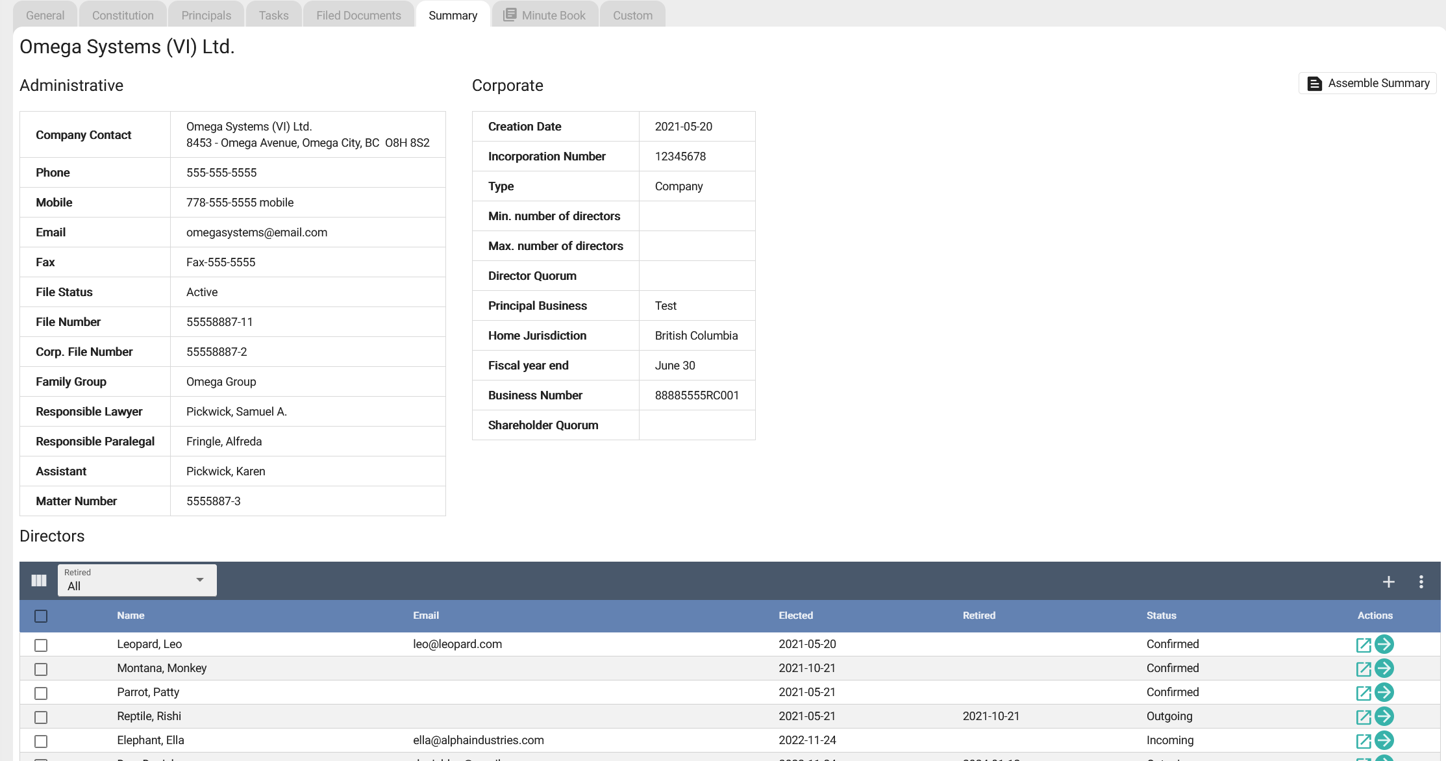Tick the checkbox for Leopard, Leo
The image size is (1446, 761).
41,645
